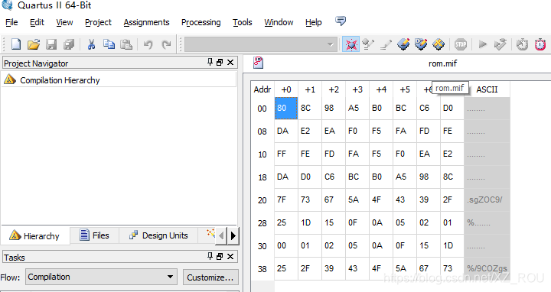Click the rom.mif document icon
Screen dimensions: 551x292
(259, 63)
